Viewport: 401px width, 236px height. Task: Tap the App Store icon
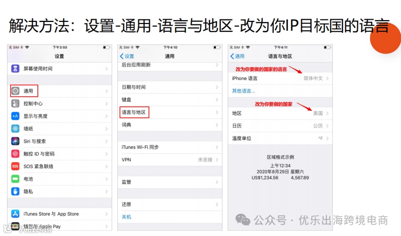[15, 214]
